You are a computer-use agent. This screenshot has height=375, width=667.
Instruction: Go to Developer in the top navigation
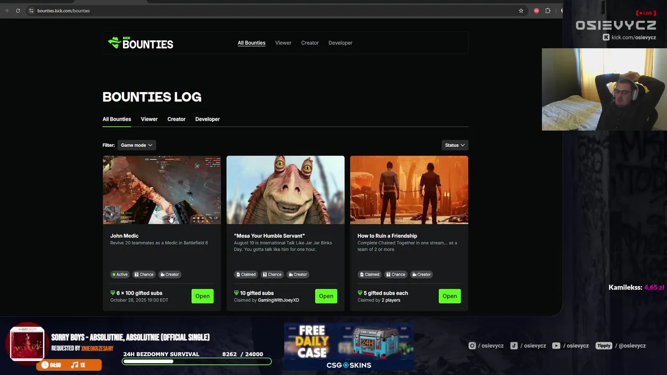tap(340, 43)
